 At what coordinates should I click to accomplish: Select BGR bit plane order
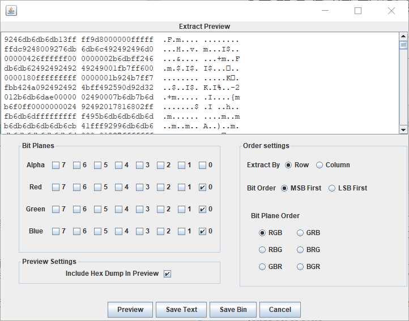pyautogui.click(x=300, y=267)
